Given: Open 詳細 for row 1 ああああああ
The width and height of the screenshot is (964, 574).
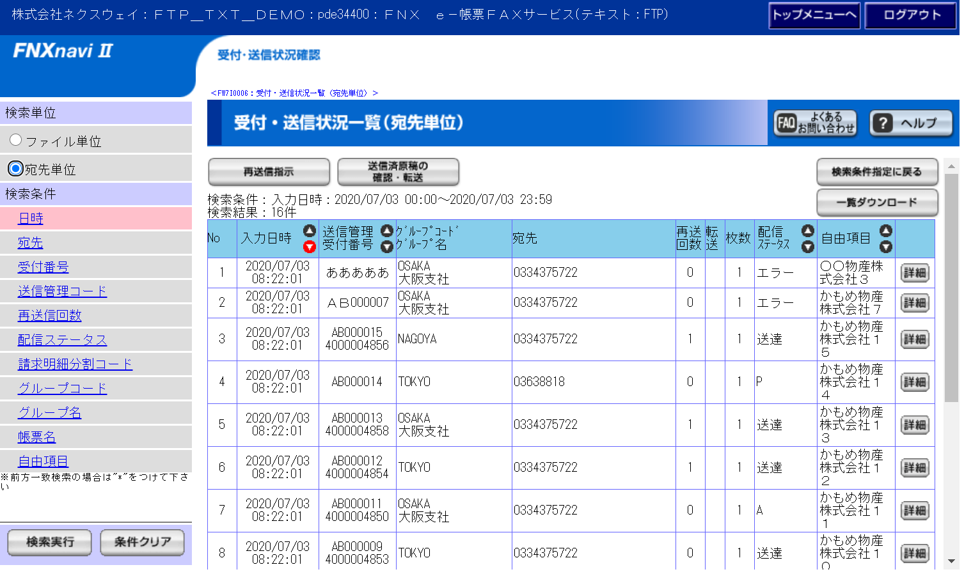Looking at the screenshot, I should point(915,273).
